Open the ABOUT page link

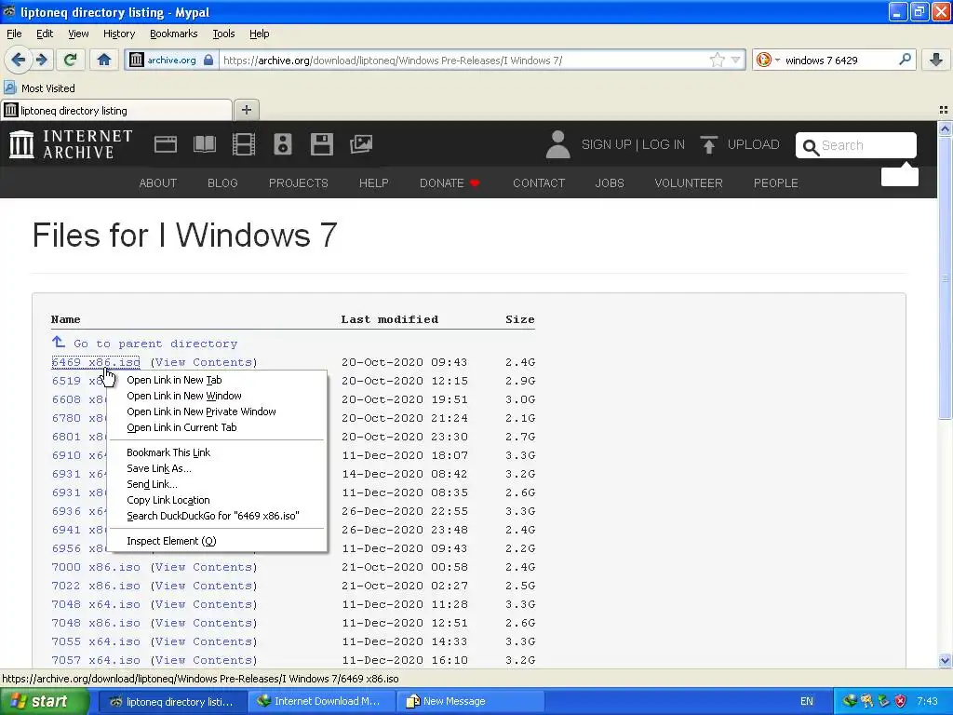click(x=158, y=183)
